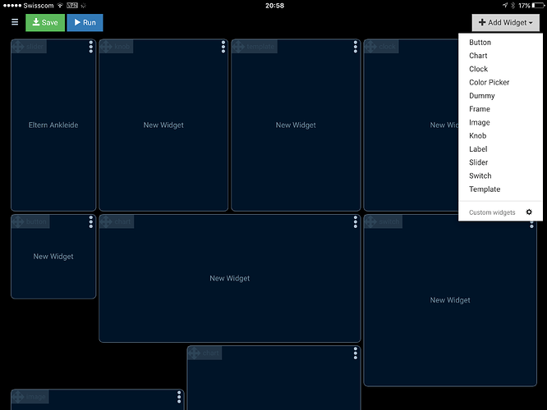This screenshot has height=410, width=547.
Task: Grab the move handle of template widget
Action: 239,47
